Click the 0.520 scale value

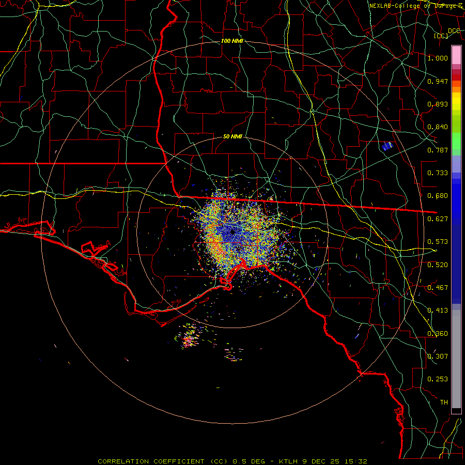tap(438, 265)
